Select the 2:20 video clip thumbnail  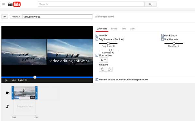point(24,93)
